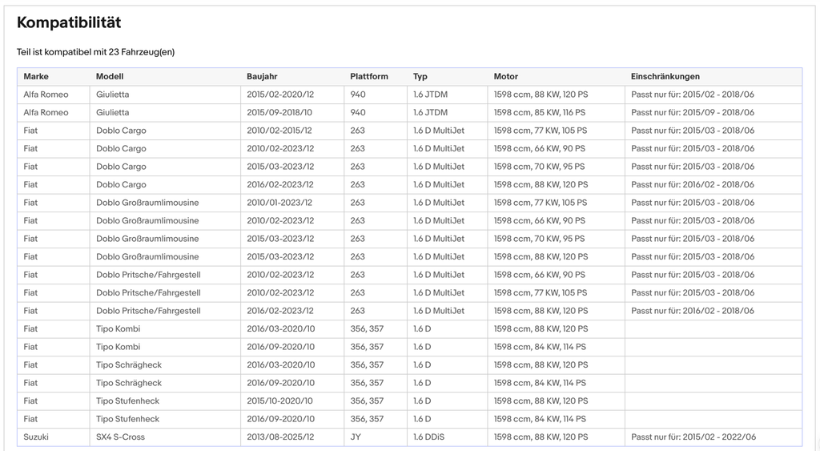The image size is (820, 451).
Task: Click the Einschränkungen column header
Action: [x=665, y=76]
